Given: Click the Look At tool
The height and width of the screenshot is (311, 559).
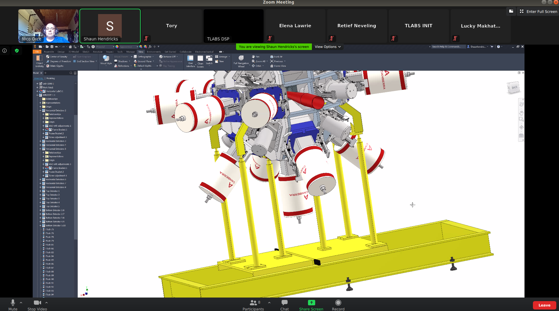Looking at the screenshot, I should click(276, 57).
